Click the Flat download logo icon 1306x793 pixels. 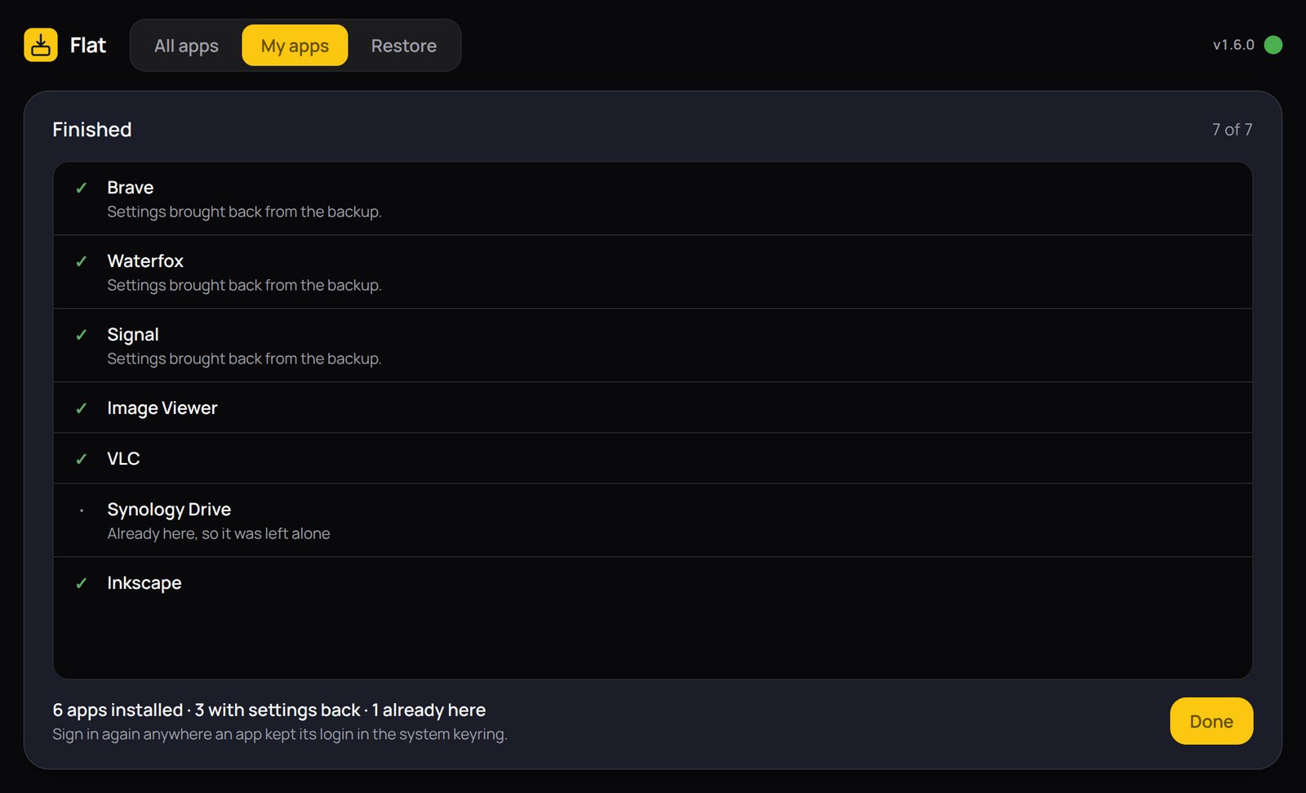pos(41,45)
